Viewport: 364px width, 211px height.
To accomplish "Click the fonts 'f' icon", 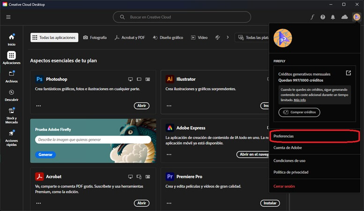I will point(312,17).
